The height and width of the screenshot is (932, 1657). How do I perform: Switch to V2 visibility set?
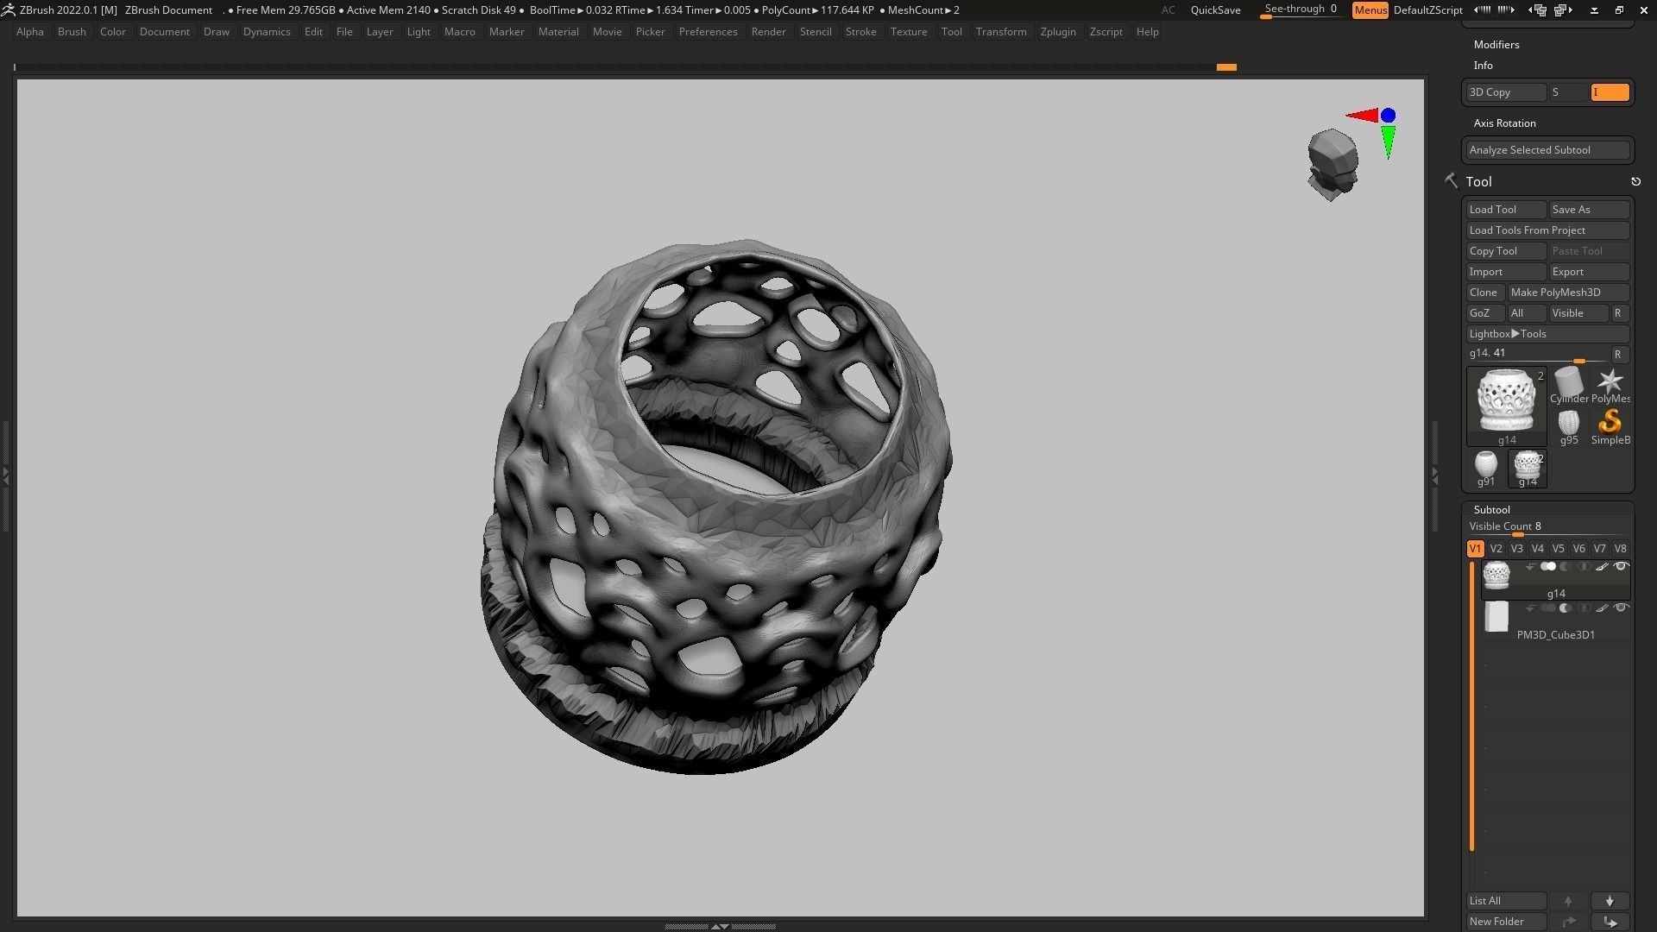coord(1496,549)
